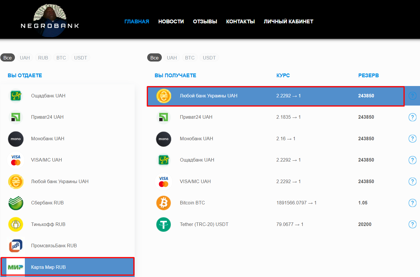Open the ЛИЧНЫЙ КАБИНЕТ menu item
Image resolution: width=420 pixels, height=277 pixels.
[289, 22]
